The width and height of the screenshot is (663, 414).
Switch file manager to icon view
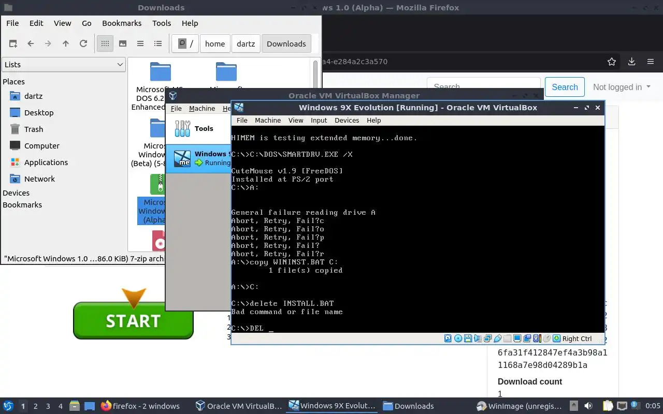pyautogui.click(x=105, y=44)
